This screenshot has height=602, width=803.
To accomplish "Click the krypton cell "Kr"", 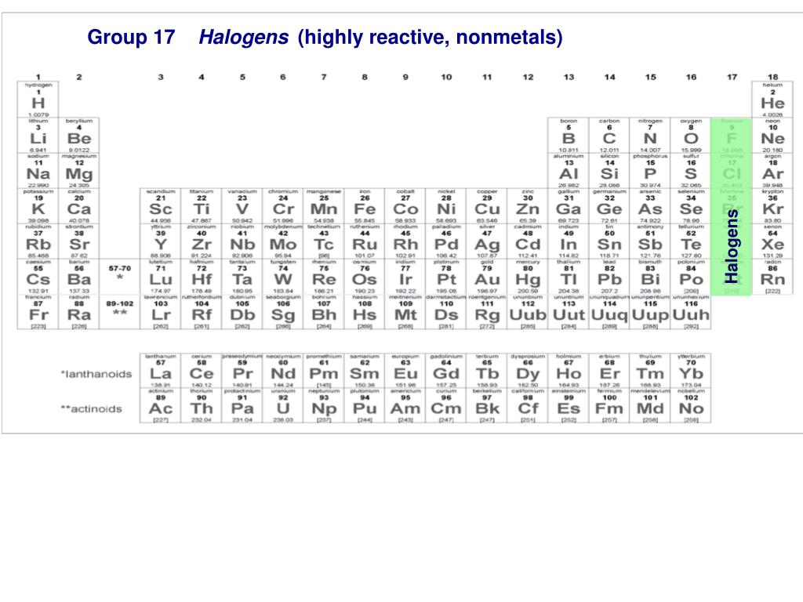I will pyautogui.click(x=772, y=206).
